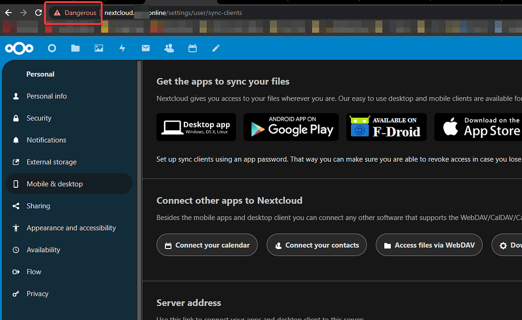The width and height of the screenshot is (522, 320).
Task: Open the Photos app icon
Action: click(x=99, y=48)
